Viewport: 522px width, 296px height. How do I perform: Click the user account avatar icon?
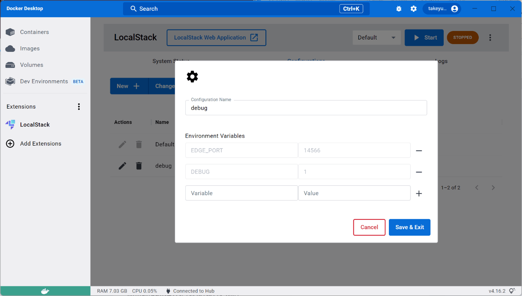(454, 9)
